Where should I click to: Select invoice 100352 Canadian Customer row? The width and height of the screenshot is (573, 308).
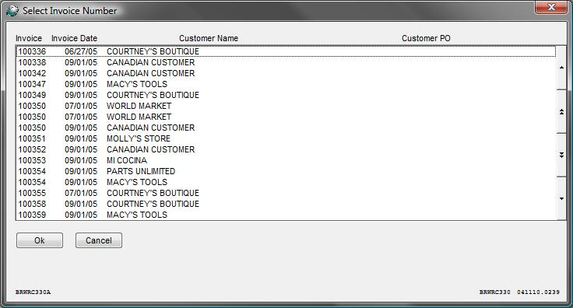pyautogui.click(x=286, y=149)
